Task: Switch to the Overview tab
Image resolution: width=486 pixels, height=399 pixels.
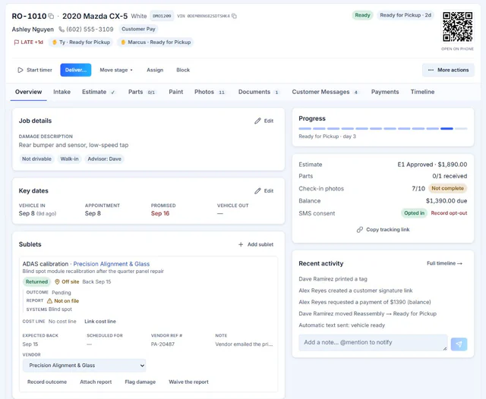Action: (29, 92)
